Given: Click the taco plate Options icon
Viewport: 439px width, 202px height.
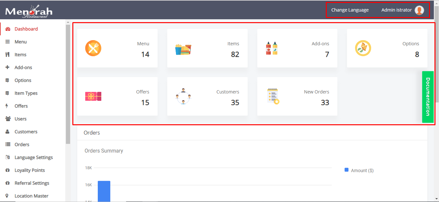Looking at the screenshot, I should (x=363, y=48).
